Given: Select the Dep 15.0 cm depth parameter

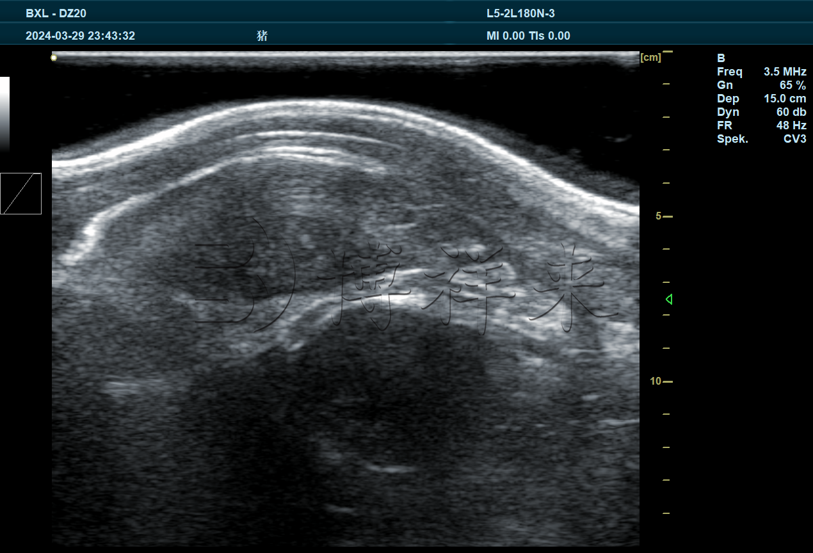Looking at the screenshot, I should coord(761,99).
